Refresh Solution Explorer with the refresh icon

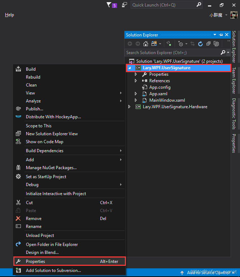click(200, 44)
